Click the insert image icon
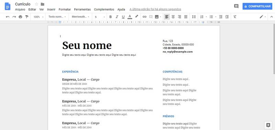275x130 pixels. click(x=157, y=17)
